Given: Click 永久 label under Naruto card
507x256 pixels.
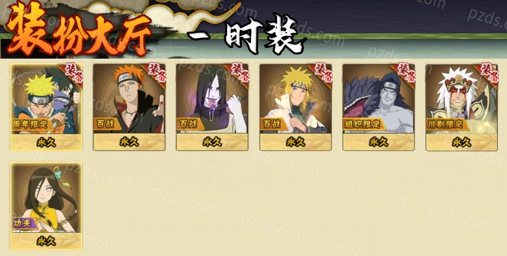Looking at the screenshot, I should click(46, 142).
